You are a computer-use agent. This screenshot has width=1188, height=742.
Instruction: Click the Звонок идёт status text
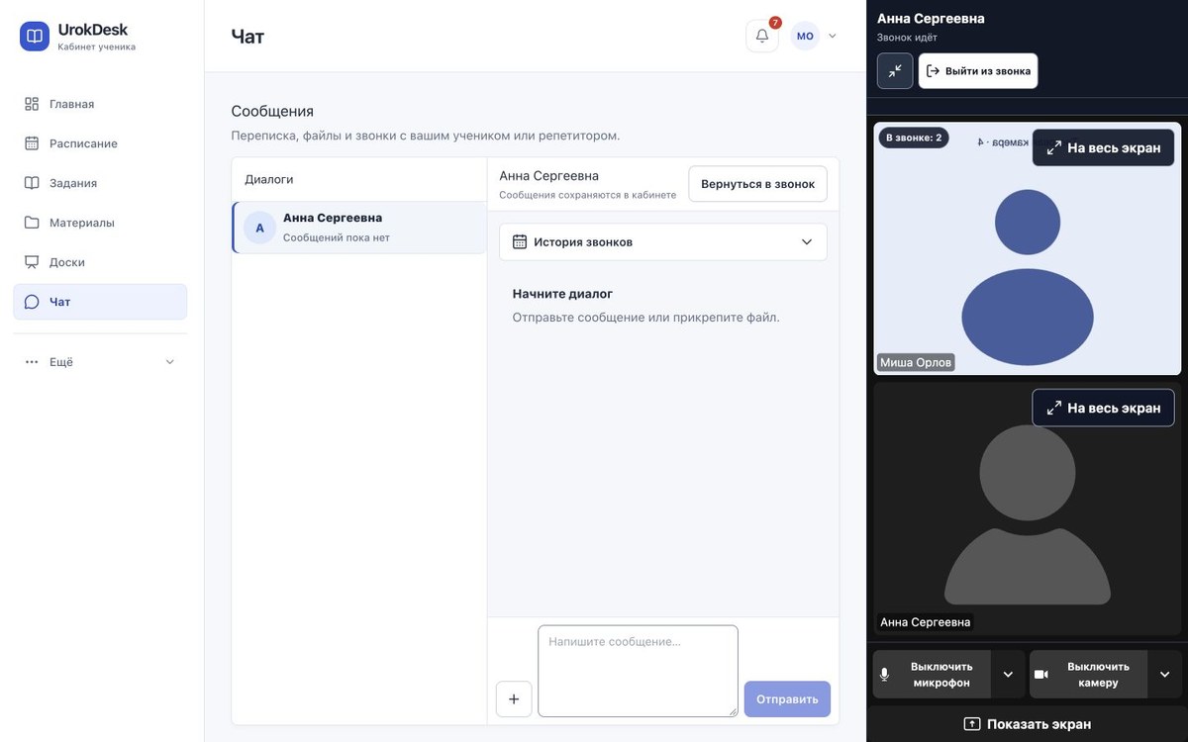tap(907, 38)
